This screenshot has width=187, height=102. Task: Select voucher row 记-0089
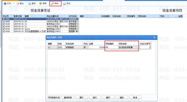coord(41,21)
